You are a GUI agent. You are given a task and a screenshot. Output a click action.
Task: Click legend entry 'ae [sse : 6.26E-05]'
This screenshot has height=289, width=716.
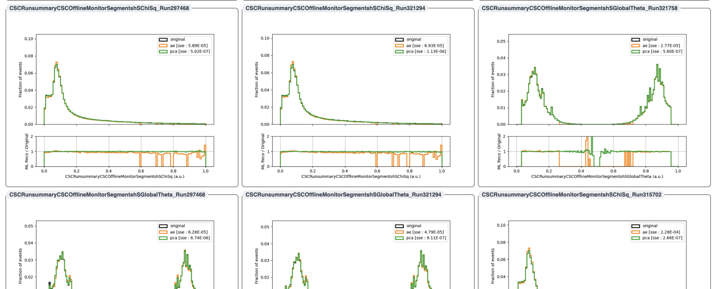(x=189, y=232)
